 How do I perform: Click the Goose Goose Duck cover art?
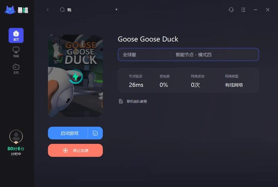(x=75, y=76)
